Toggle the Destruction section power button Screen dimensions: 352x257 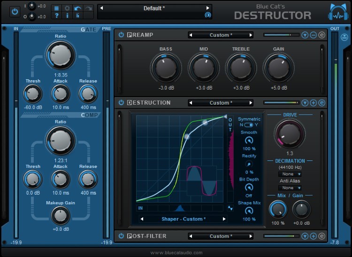pyautogui.click(x=121, y=103)
